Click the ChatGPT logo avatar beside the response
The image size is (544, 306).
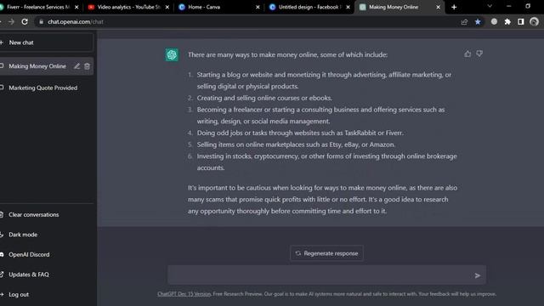point(172,54)
